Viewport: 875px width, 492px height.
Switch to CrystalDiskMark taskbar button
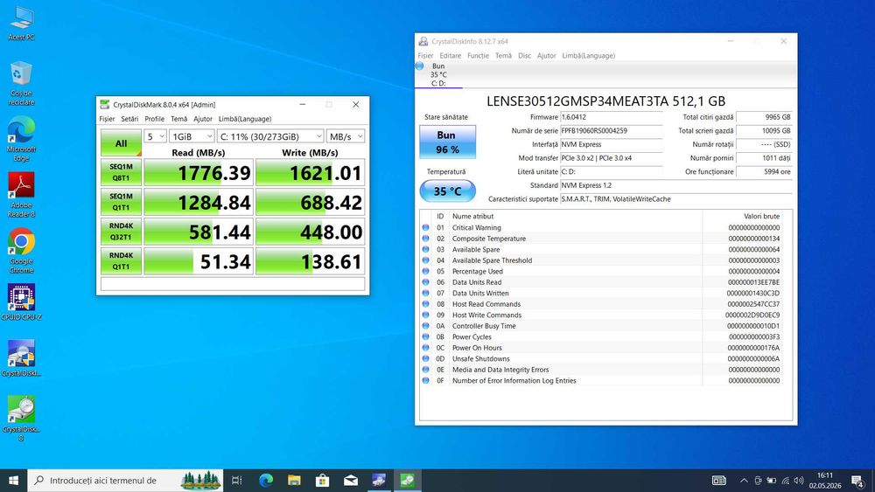[x=408, y=481]
